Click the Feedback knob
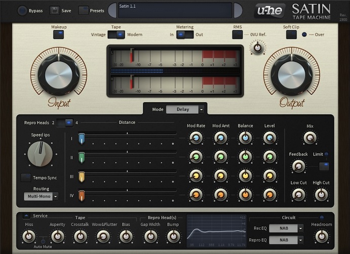350x254 pixels. click(298, 166)
